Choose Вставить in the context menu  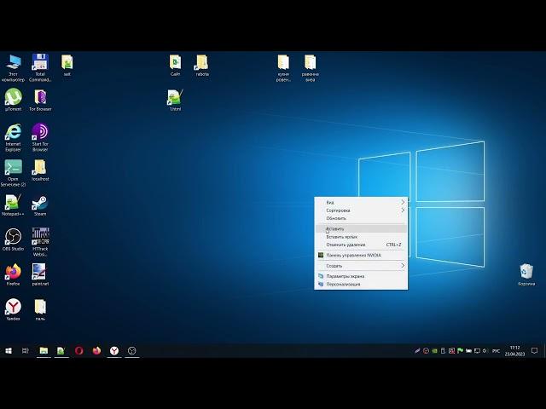tap(361, 229)
